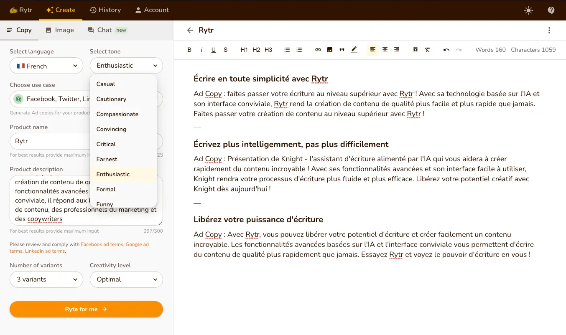The image size is (566, 335).
Task: Select Formal tone option
Action: click(123, 189)
